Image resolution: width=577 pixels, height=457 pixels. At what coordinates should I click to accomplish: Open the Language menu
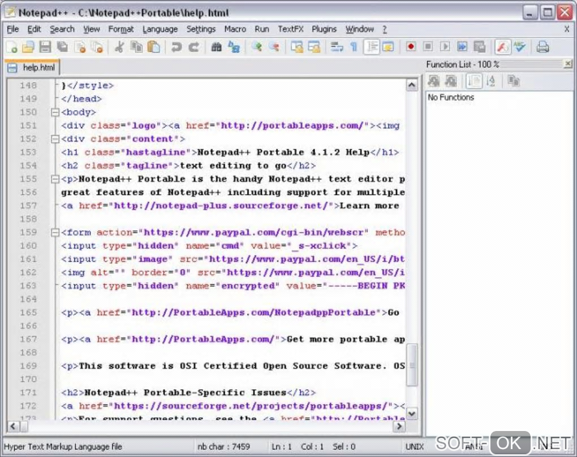click(160, 29)
